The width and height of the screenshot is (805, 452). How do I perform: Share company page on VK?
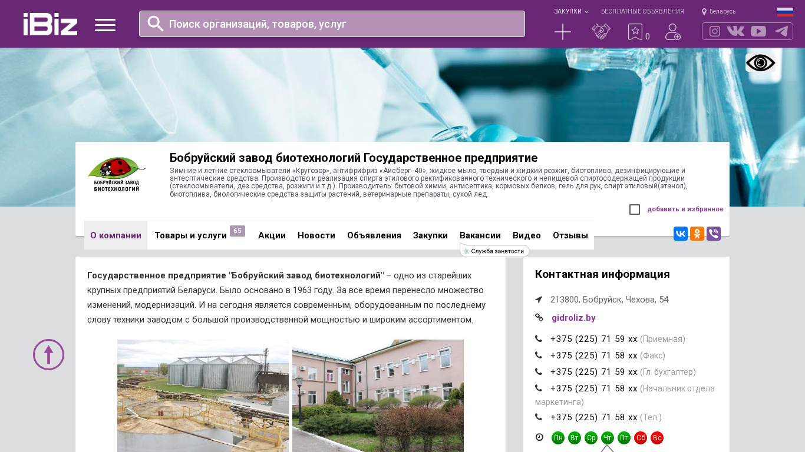pyautogui.click(x=681, y=234)
